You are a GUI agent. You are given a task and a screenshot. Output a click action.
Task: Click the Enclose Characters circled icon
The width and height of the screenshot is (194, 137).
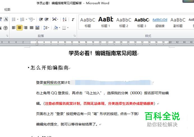tap(5, 28)
